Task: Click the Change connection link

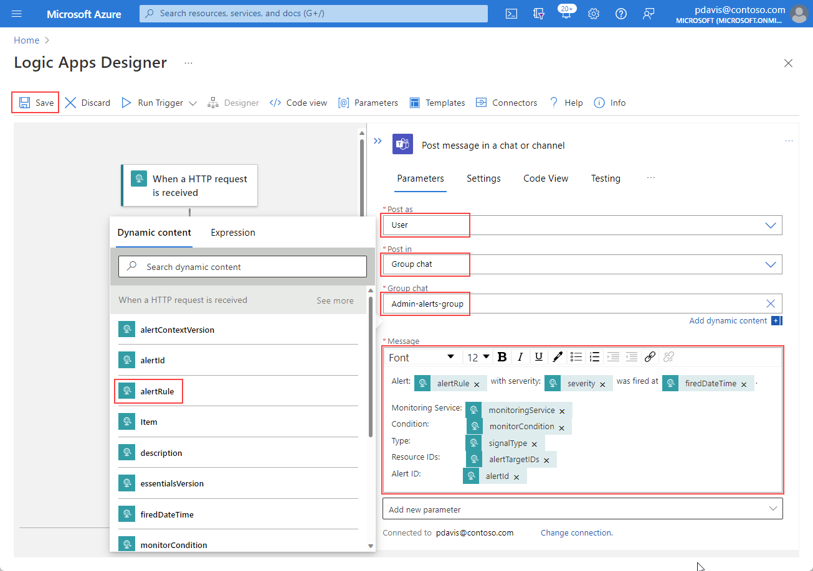Action: click(577, 533)
